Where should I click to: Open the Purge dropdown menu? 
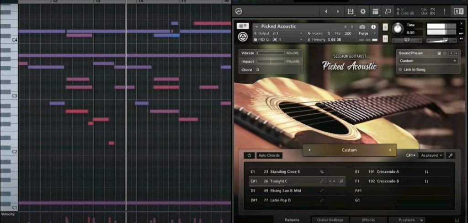coord(369,33)
